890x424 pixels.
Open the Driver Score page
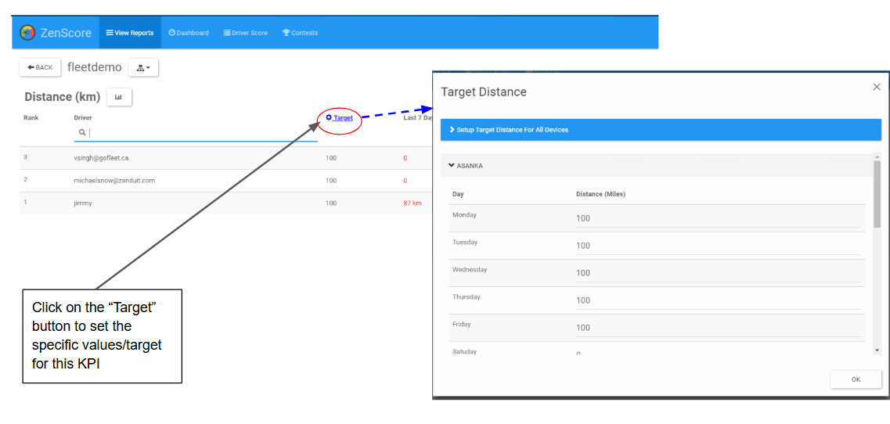click(245, 33)
